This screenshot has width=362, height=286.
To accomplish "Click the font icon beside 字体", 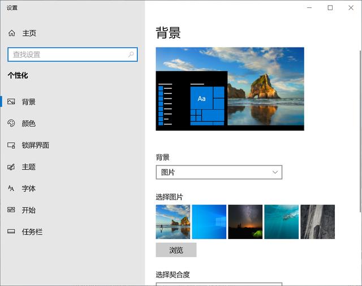I will point(11,188).
